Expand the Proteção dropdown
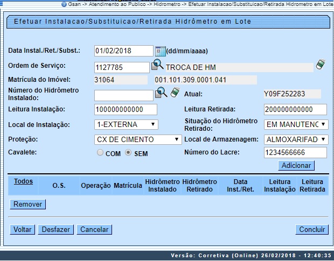The width and height of the screenshot is (334, 261). coord(138,139)
